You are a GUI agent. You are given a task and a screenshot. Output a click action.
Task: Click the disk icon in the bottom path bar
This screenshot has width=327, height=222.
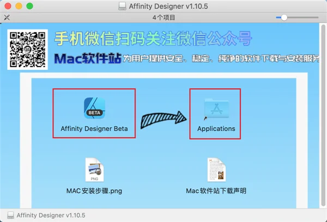tap(10, 215)
